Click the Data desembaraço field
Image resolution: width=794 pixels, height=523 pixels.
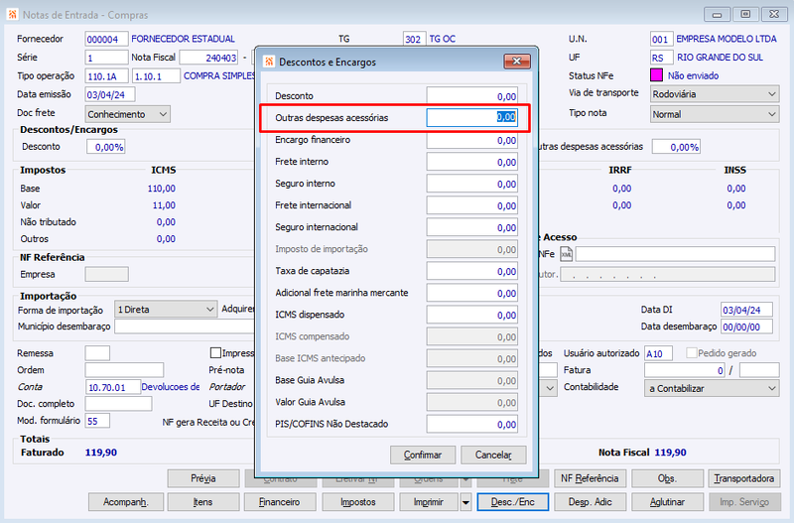point(747,327)
